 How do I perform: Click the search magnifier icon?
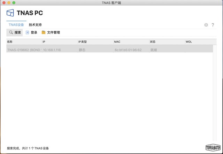point(11,32)
